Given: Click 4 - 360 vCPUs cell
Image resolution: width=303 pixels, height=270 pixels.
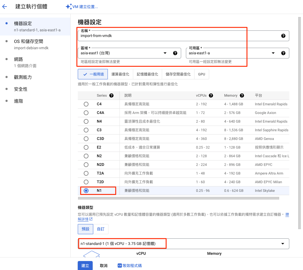Looking at the screenshot, I should [201, 139].
